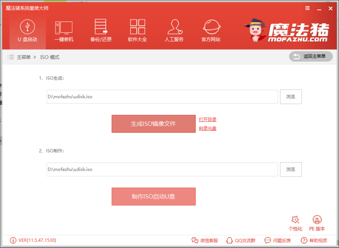Browse for the ISO生成 output path
Viewport: 339px width, 248px height.
pyautogui.click(x=291, y=97)
